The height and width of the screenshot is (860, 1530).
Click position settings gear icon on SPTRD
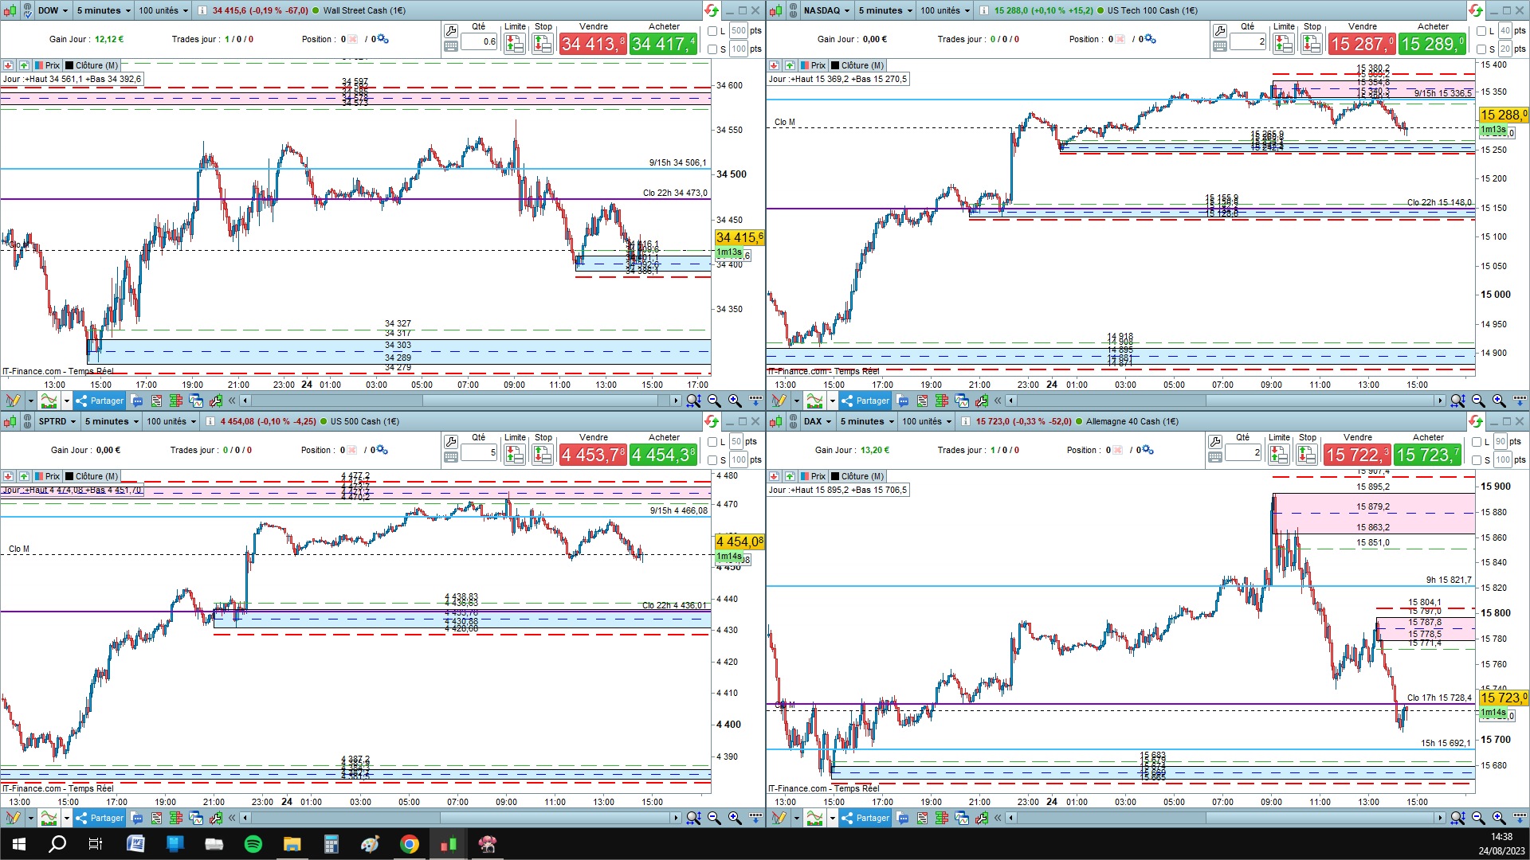pyautogui.click(x=382, y=450)
